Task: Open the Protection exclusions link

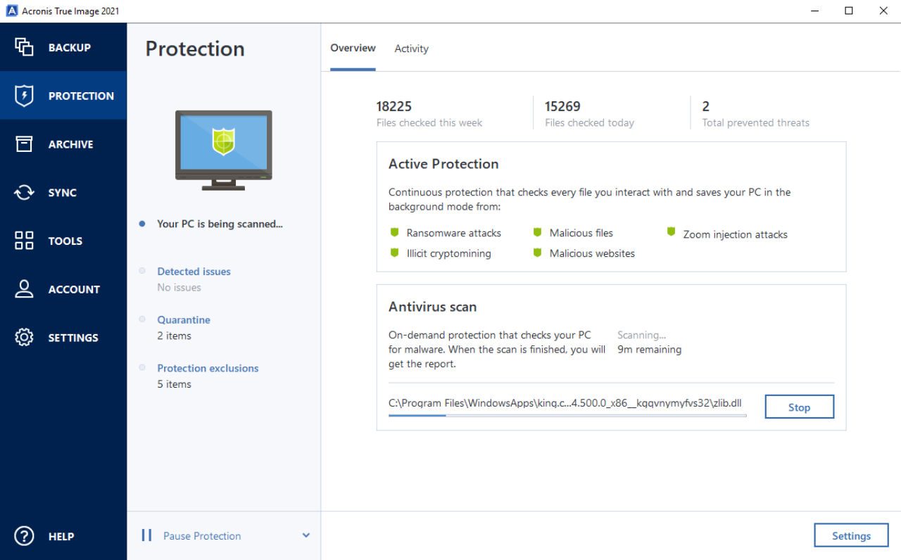Action: (208, 368)
